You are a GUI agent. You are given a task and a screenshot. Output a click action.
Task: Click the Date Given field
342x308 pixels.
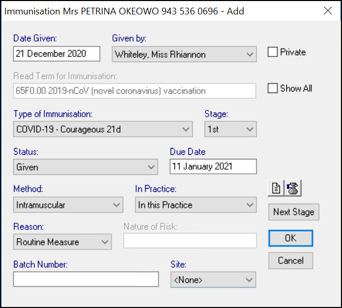coord(57,53)
